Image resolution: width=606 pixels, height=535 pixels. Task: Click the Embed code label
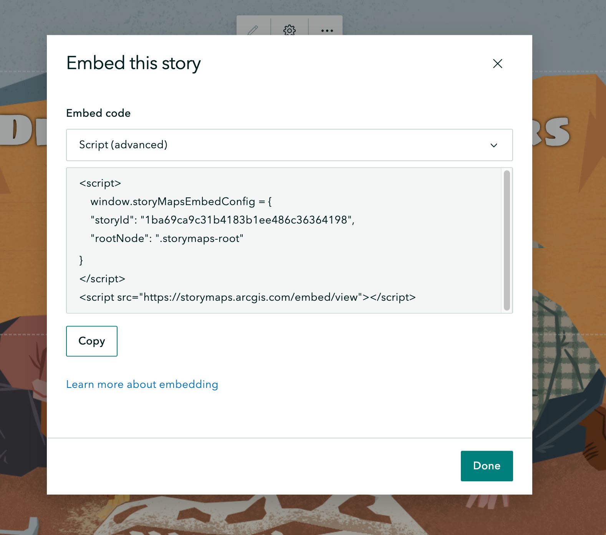pyautogui.click(x=98, y=113)
